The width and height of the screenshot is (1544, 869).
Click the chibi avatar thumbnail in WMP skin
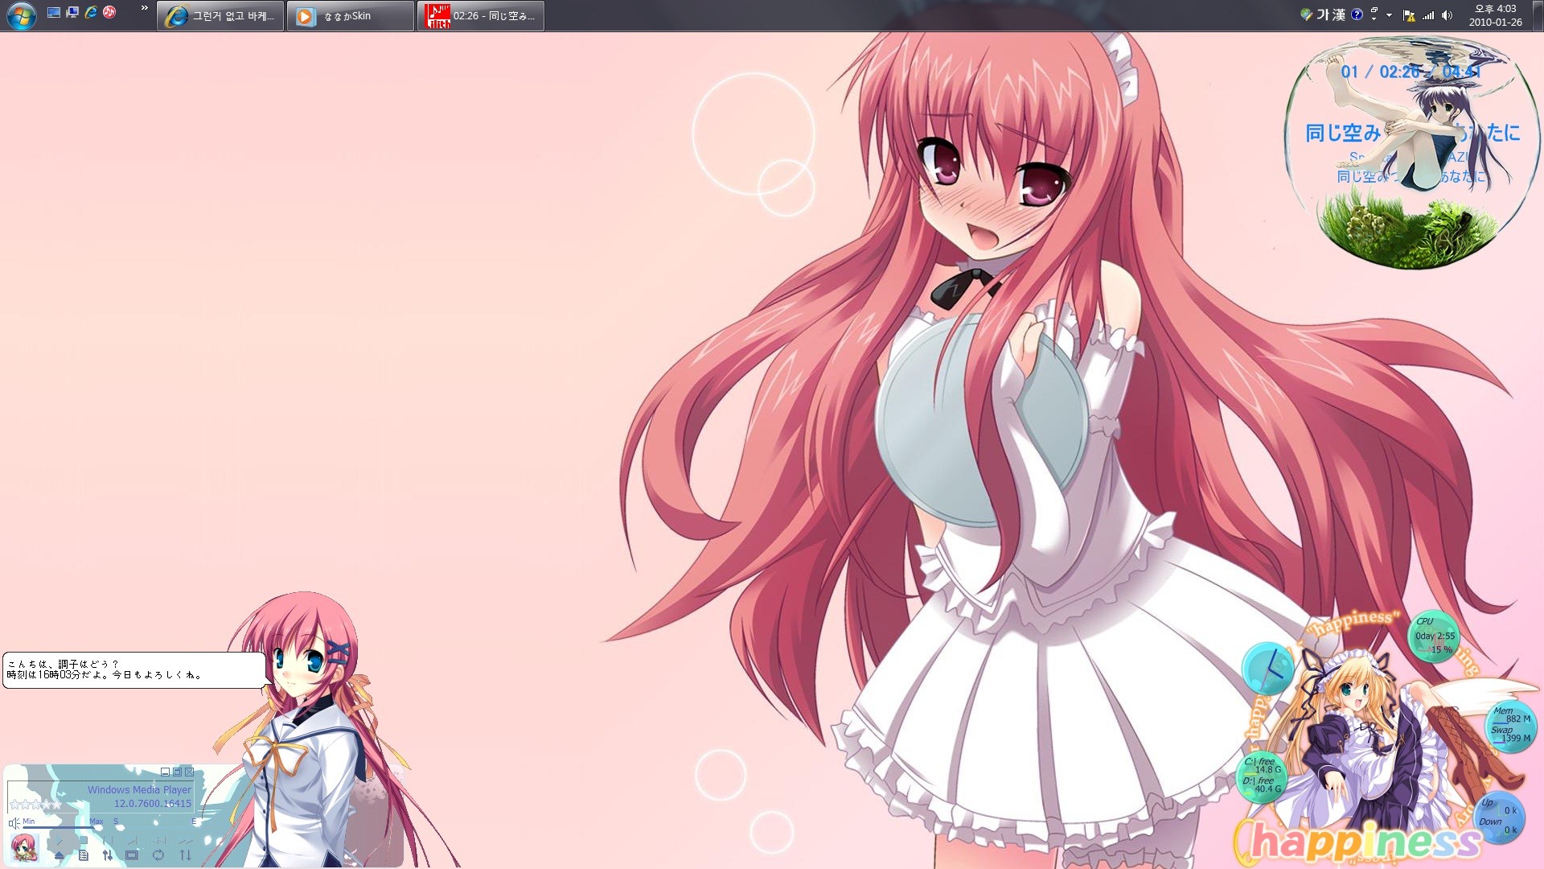point(25,848)
